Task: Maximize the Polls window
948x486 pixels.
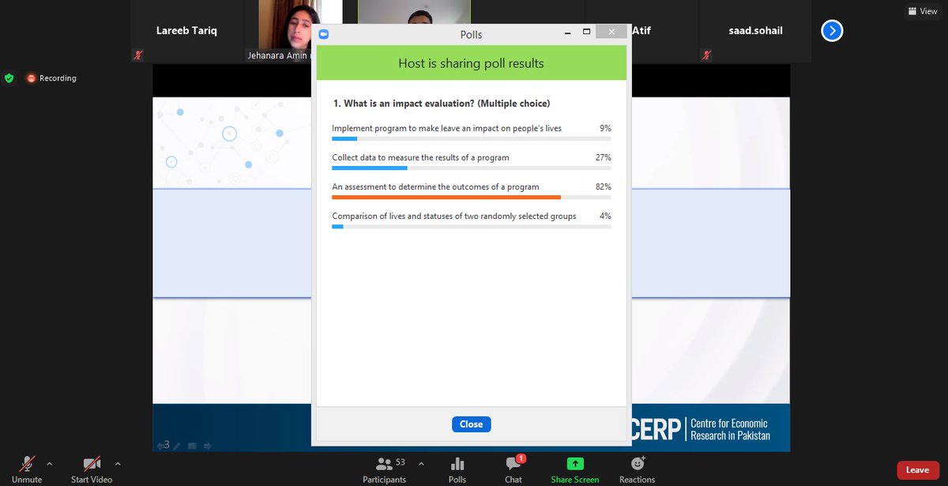Action: pyautogui.click(x=586, y=33)
